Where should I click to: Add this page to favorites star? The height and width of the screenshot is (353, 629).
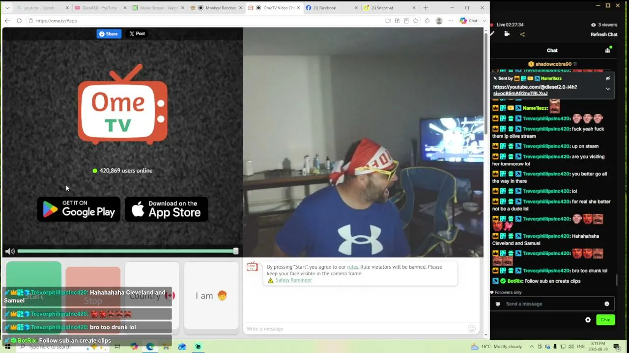tap(416, 21)
